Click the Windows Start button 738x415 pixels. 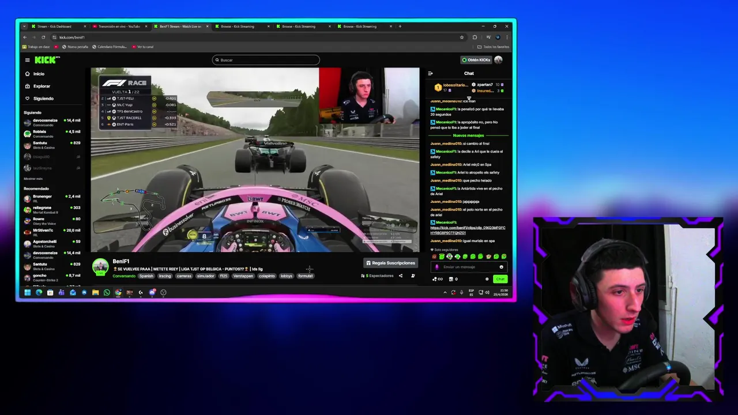coord(27,292)
